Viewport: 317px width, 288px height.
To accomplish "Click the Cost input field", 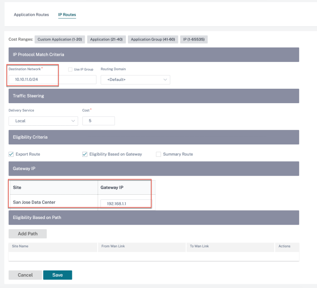I will (x=98, y=121).
